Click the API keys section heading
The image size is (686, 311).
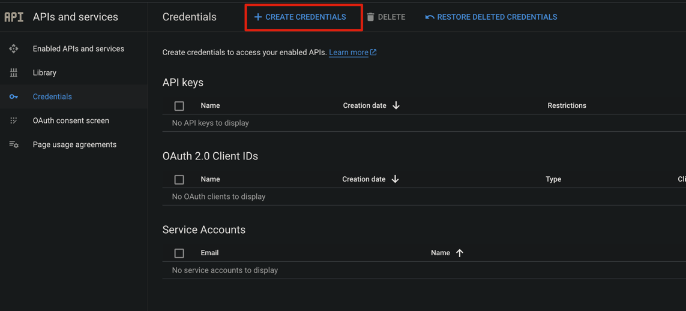coord(183,83)
